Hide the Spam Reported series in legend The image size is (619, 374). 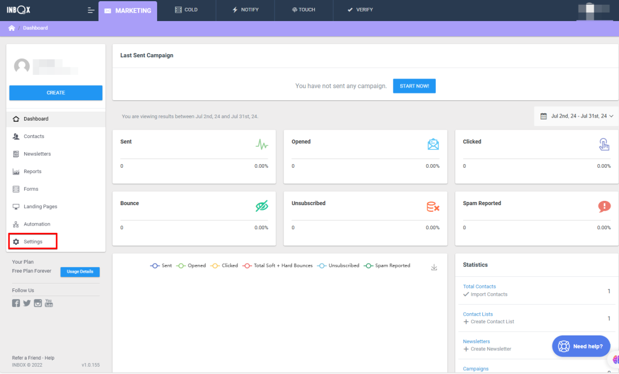point(387,265)
